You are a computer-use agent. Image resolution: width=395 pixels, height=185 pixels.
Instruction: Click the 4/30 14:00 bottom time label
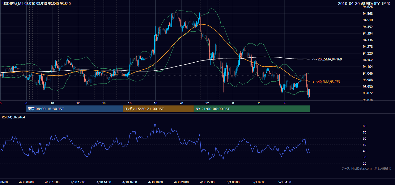(x=104, y=182)
